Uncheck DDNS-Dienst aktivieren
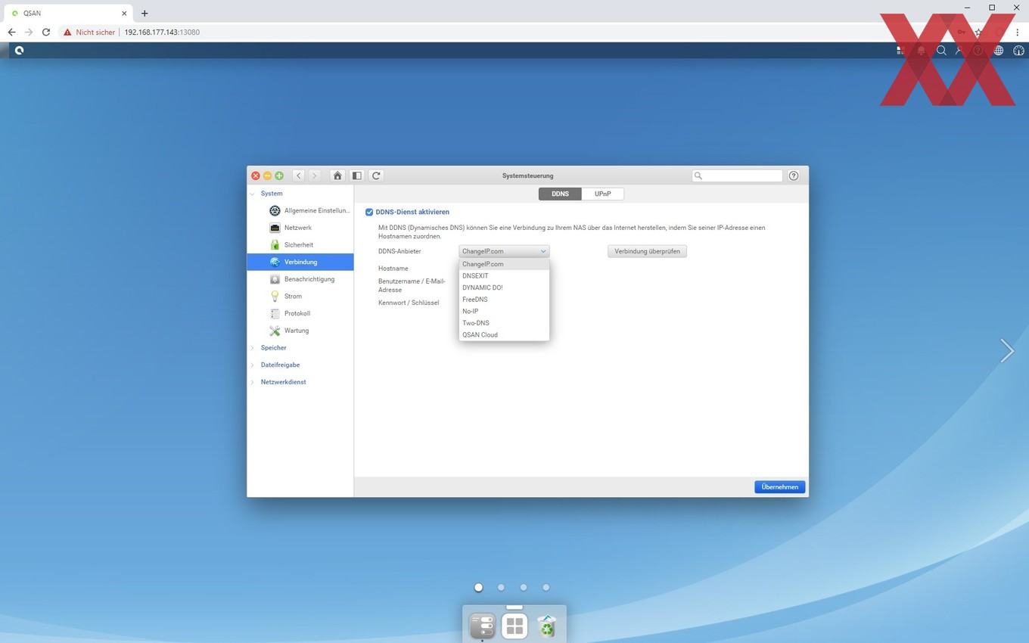This screenshot has height=643, width=1029. pyautogui.click(x=369, y=213)
